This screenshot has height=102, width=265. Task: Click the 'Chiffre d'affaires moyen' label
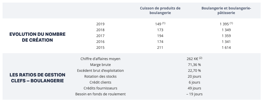(100, 59)
